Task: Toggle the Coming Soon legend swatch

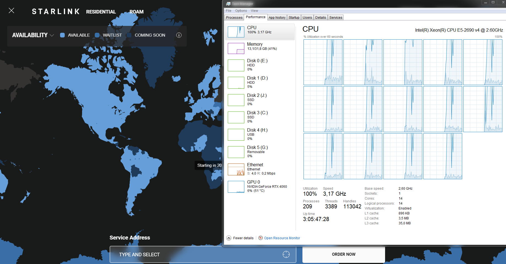Action: (129, 35)
